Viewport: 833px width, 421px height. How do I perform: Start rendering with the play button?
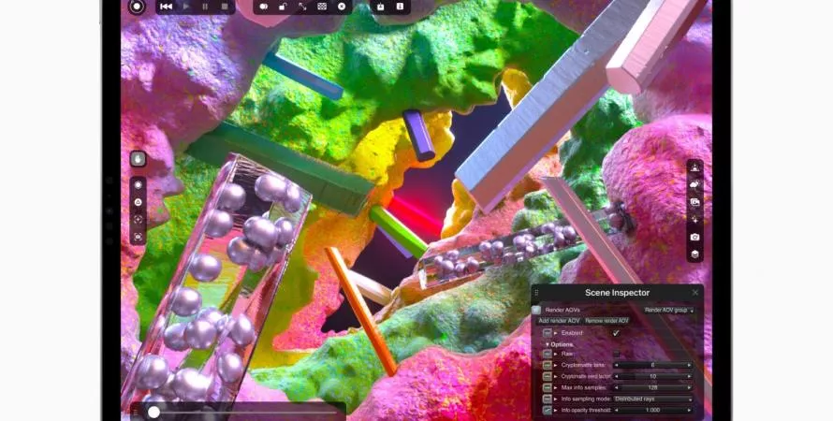[x=186, y=7]
